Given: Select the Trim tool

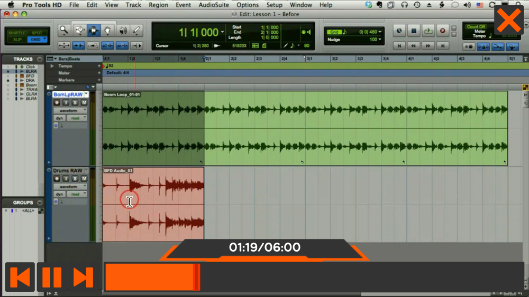Looking at the screenshot, I should click(79, 30).
